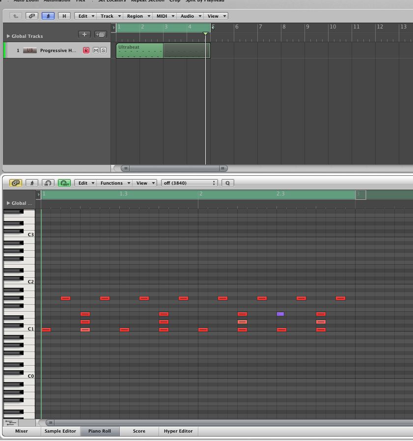
Task: Click position 1.3 in the Piano Roll ruler
Action: pos(123,193)
